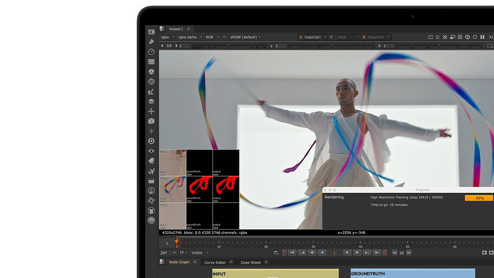494x278 pixels.
Task: Toggle the wipe comparison switch
Action: point(331,37)
